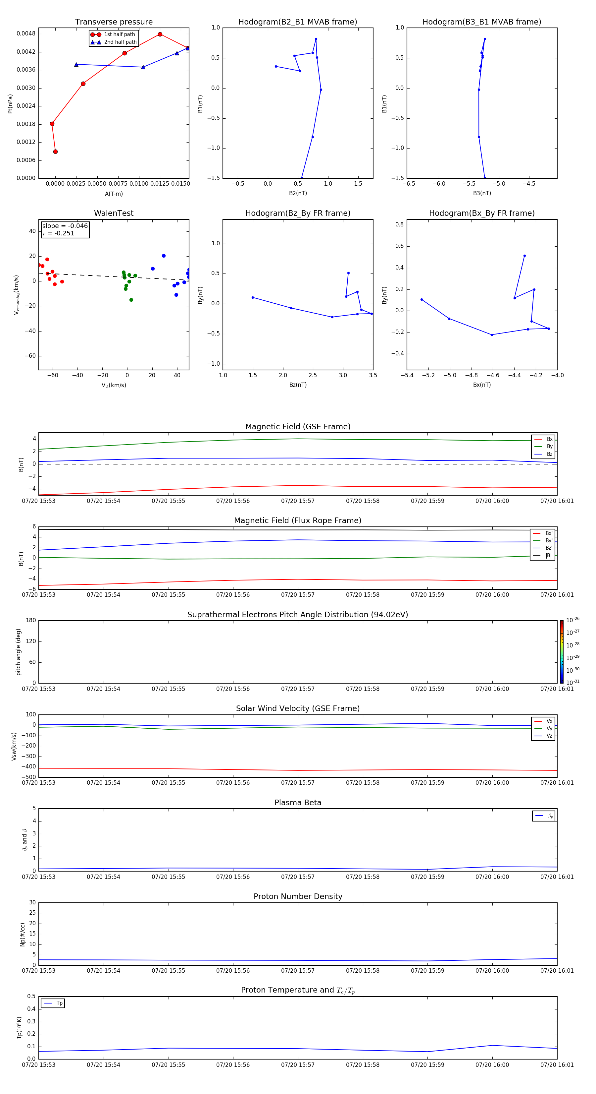Select the Vx entry in the velocity legend
The height and width of the screenshot is (1094, 596).
click(x=543, y=721)
